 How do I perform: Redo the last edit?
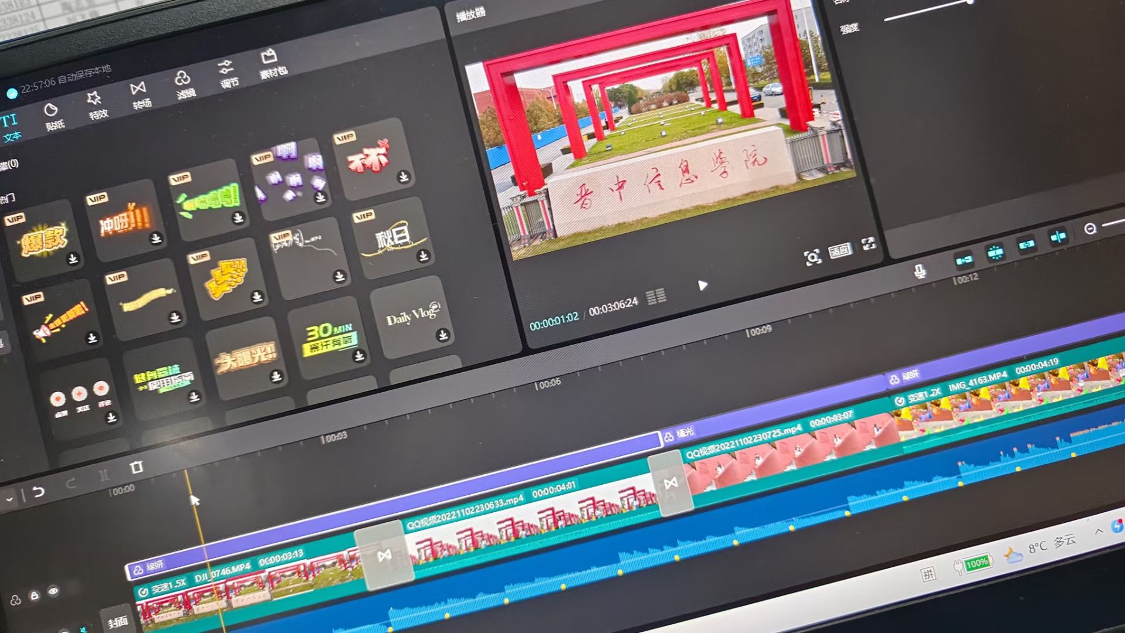[x=71, y=483]
